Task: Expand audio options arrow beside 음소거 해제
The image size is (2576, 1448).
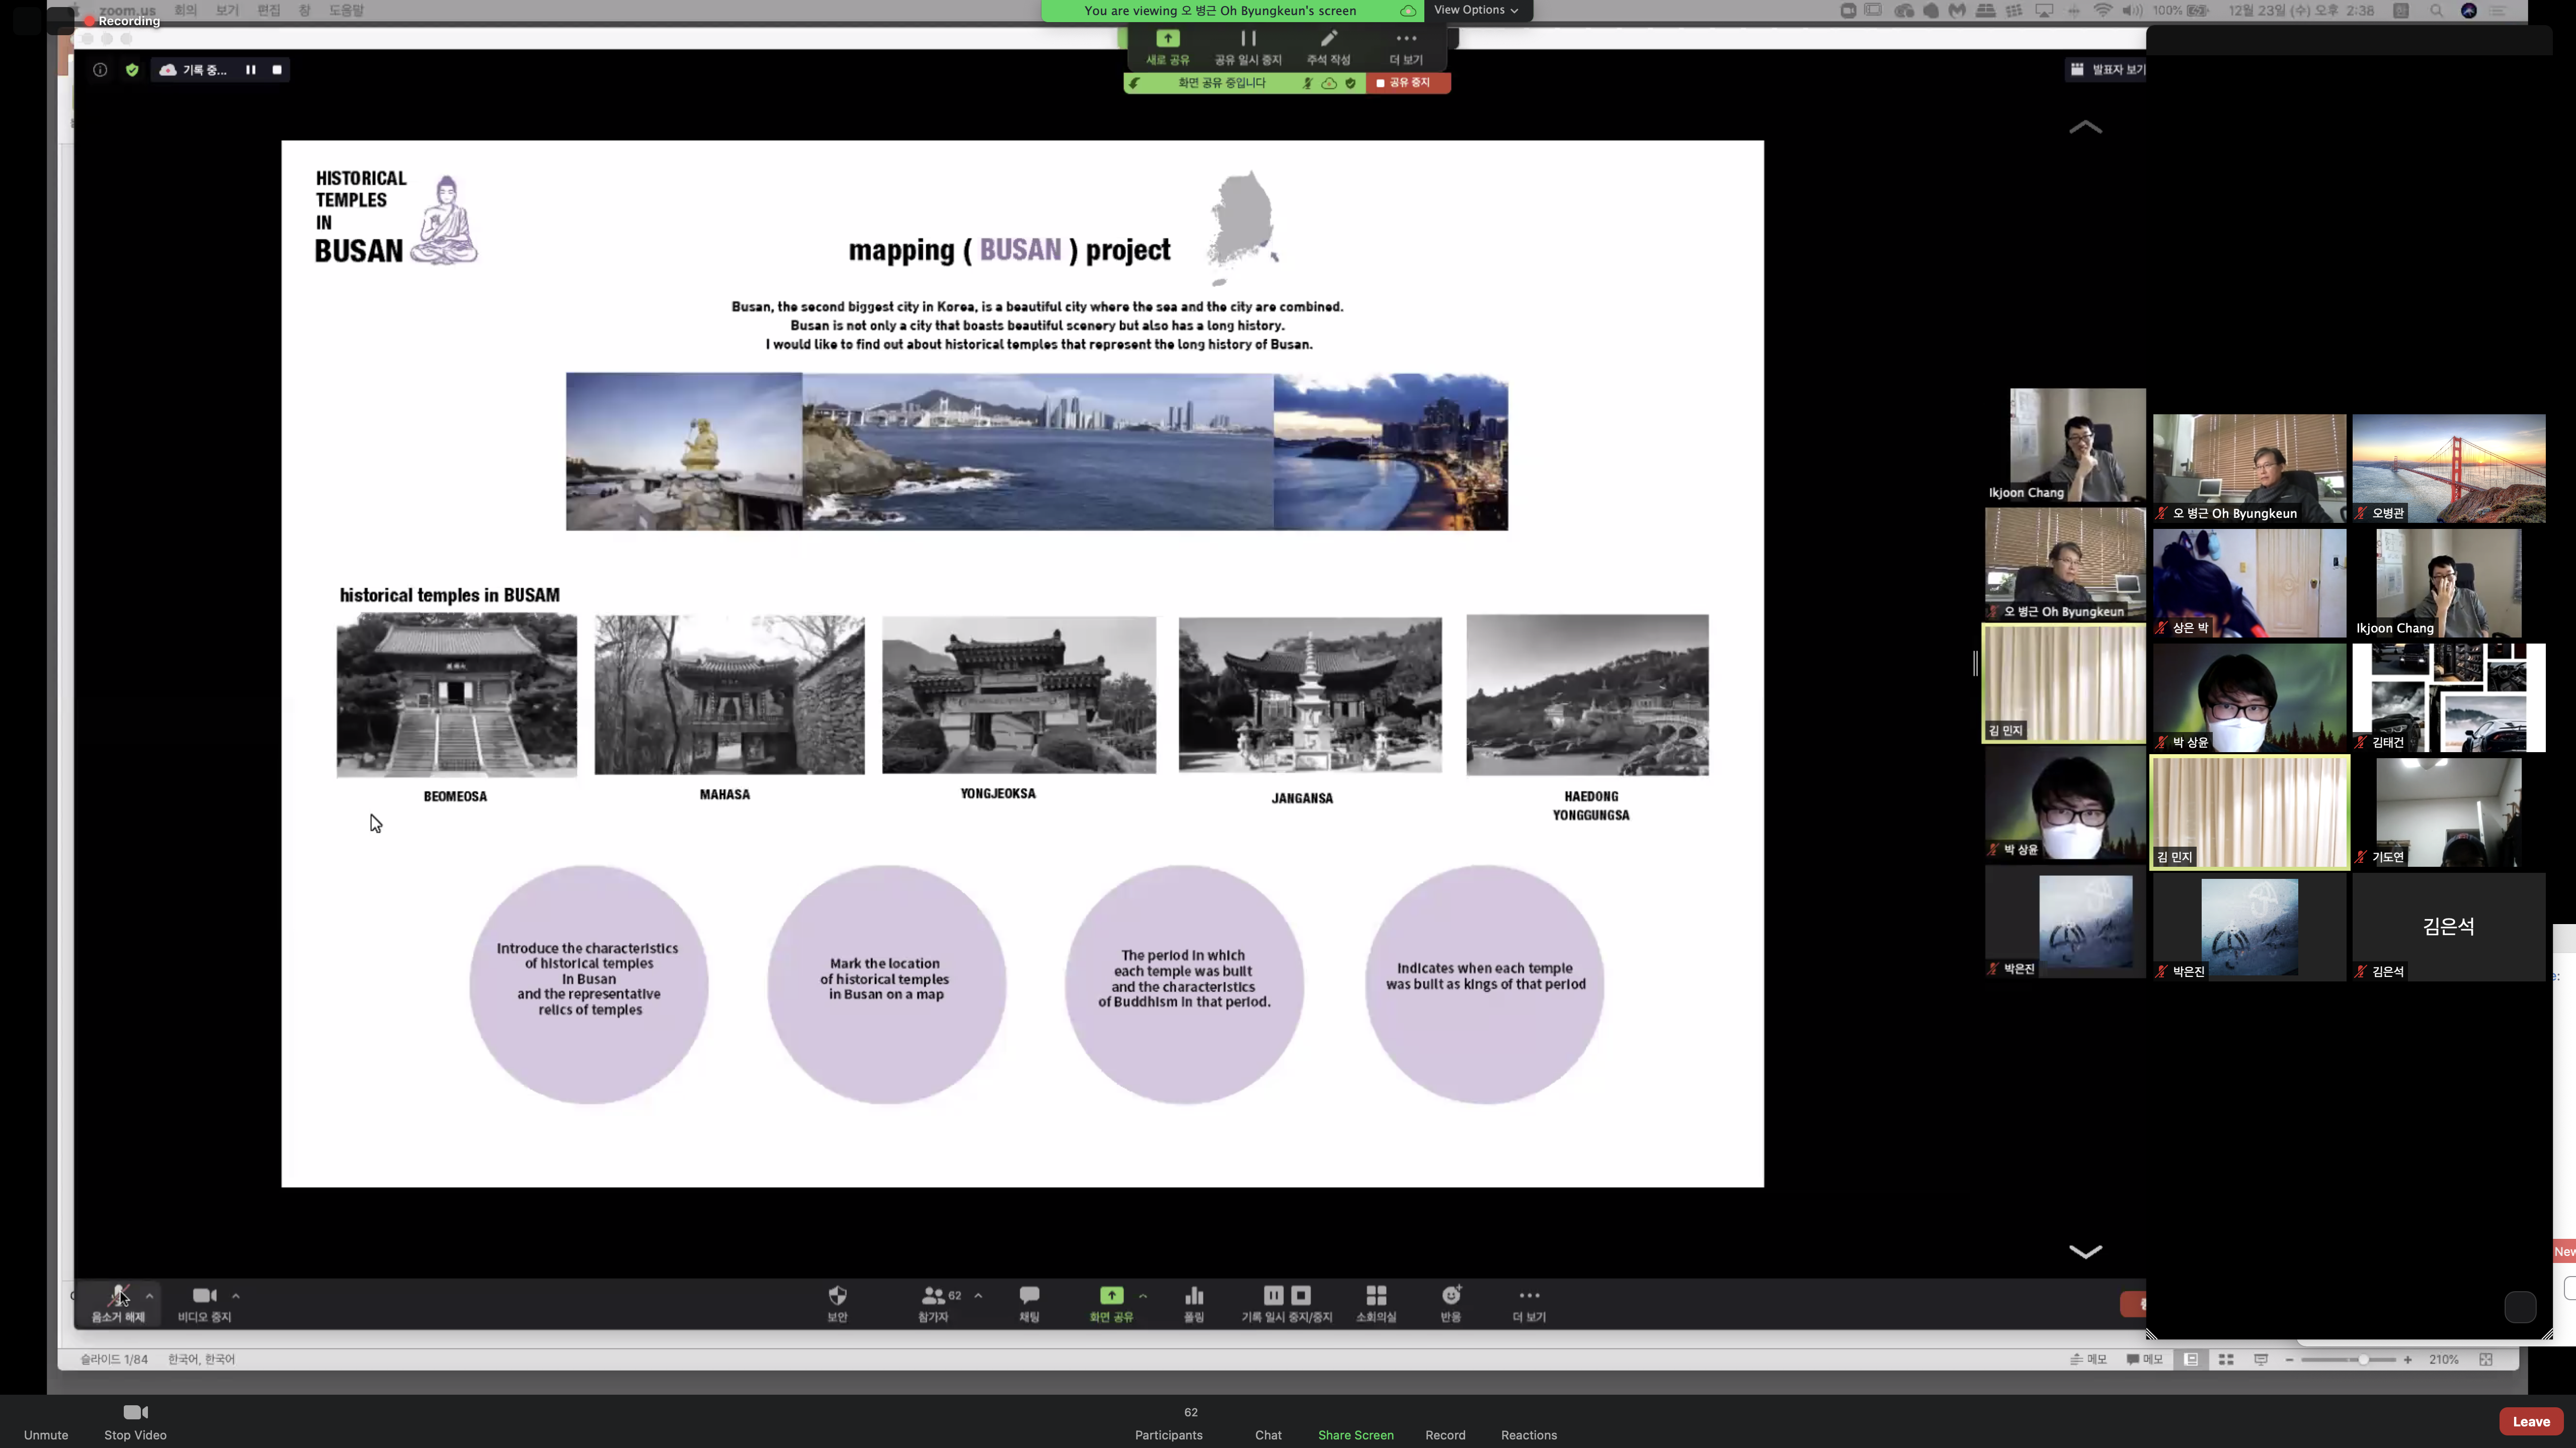Action: pyautogui.click(x=149, y=1296)
